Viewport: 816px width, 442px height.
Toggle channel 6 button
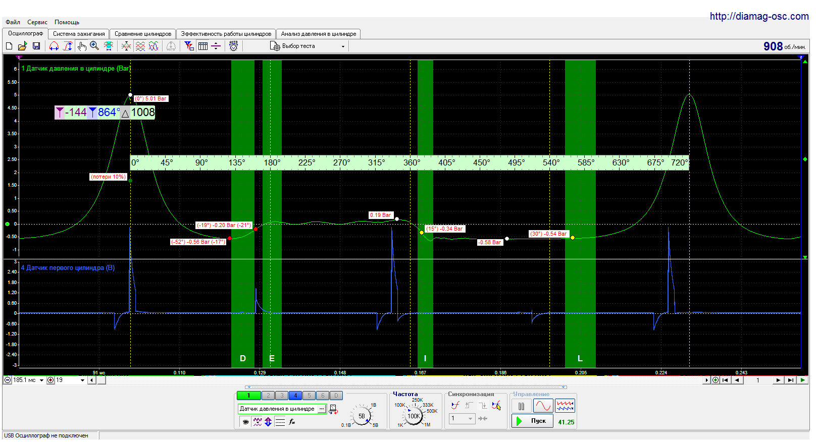coord(323,396)
